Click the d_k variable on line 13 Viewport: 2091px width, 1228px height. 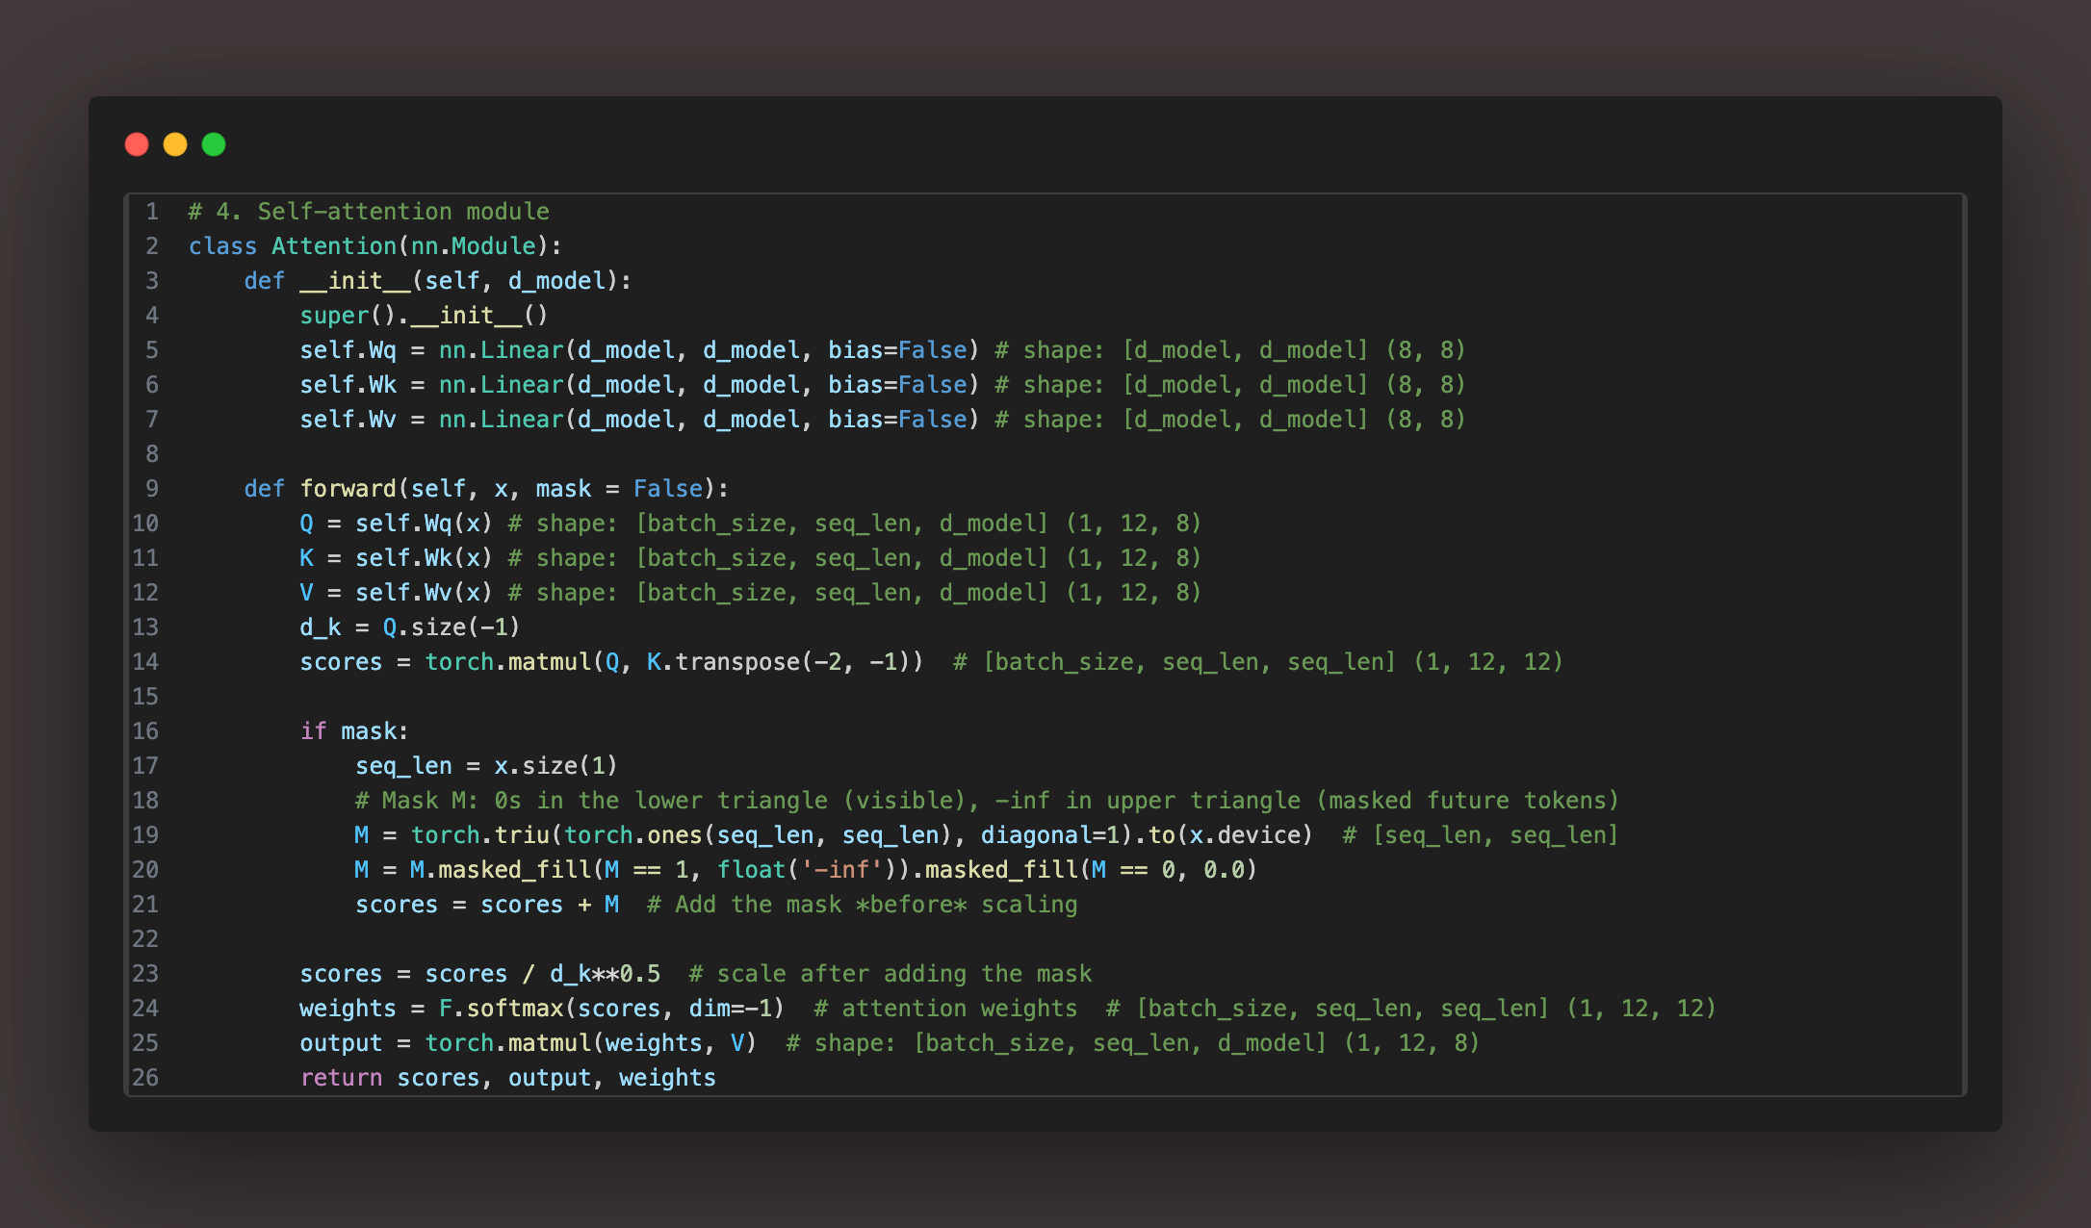(x=320, y=627)
